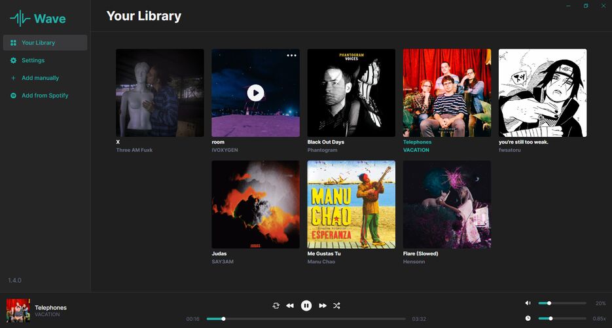Click the Settings gear icon
612x328 pixels.
click(13, 60)
